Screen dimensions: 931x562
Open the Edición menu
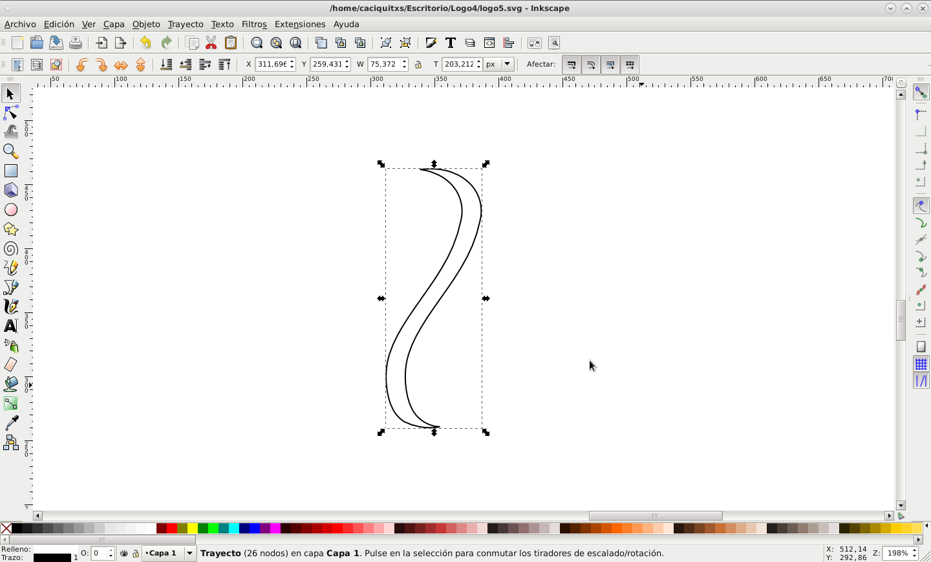click(59, 24)
